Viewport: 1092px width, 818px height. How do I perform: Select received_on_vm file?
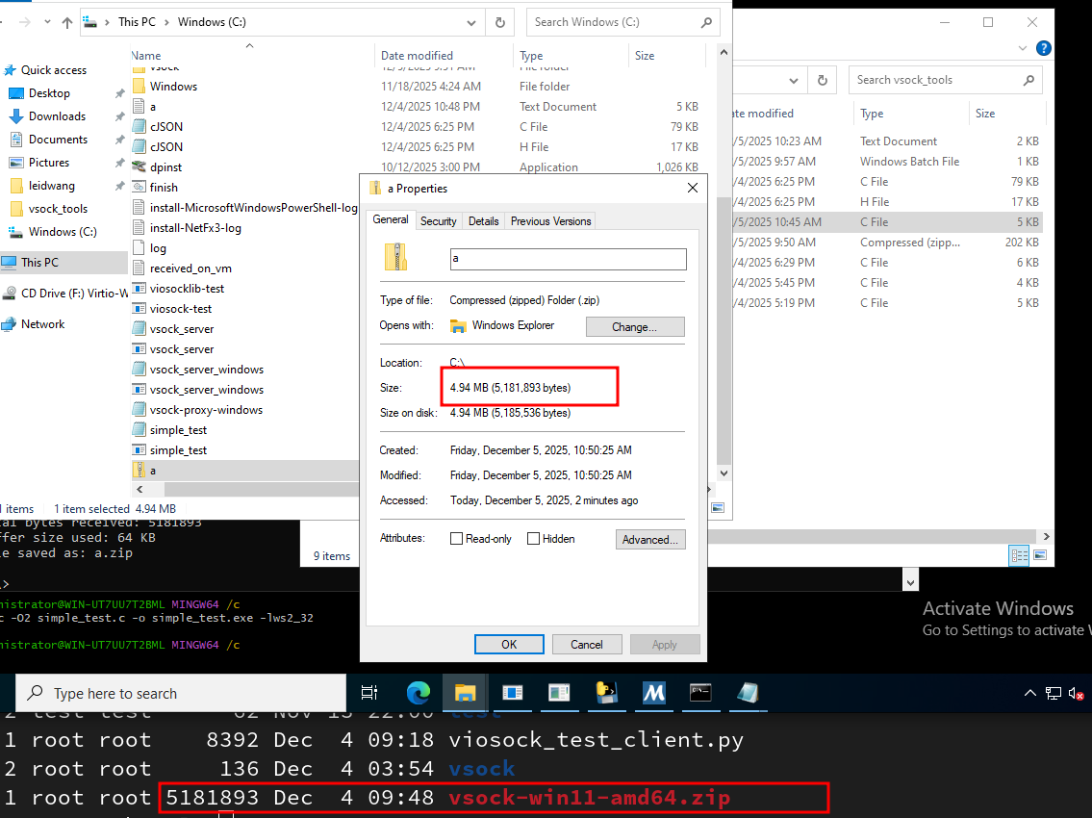190,268
